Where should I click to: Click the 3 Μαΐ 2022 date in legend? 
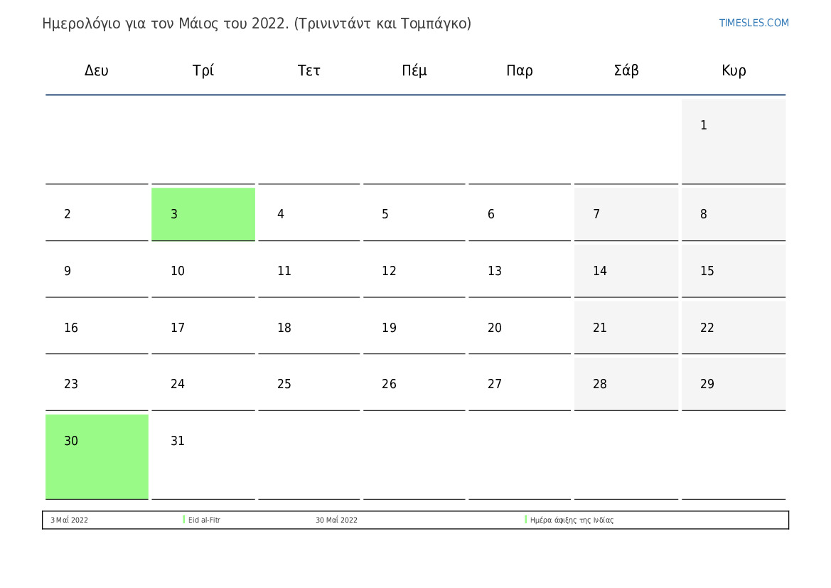click(x=70, y=520)
